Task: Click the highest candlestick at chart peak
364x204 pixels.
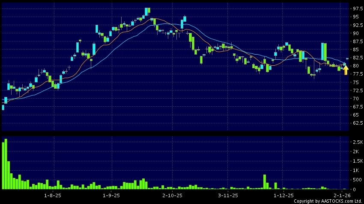Action: coord(147,11)
